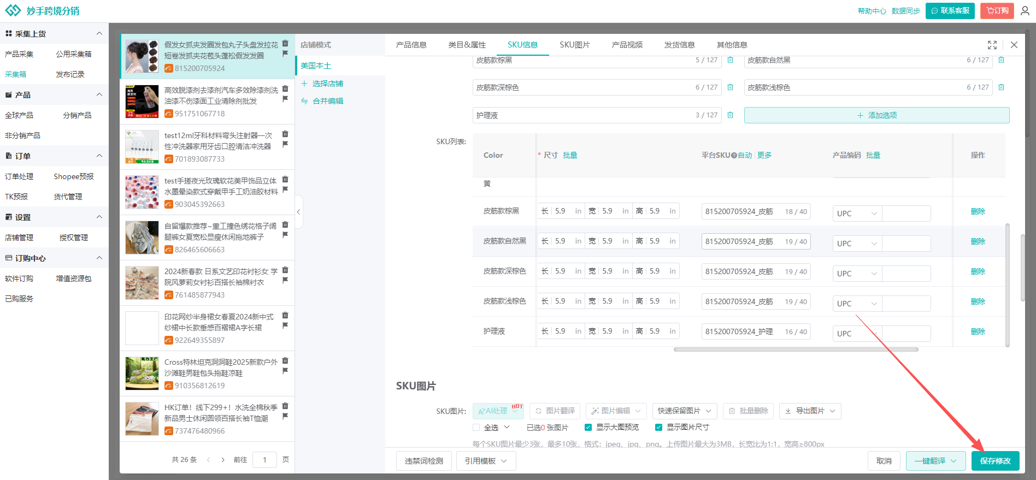1036x480 pixels.
Task: Toggle the 显示图片尺寸 checkbox
Action: (658, 428)
